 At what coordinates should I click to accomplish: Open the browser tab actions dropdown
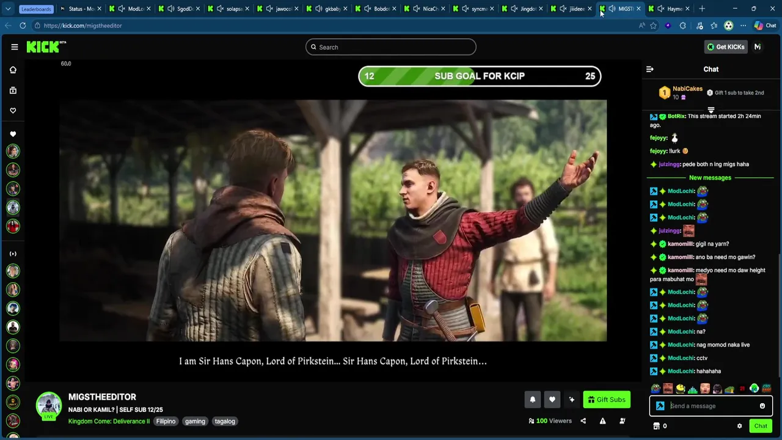pyautogui.click(x=8, y=9)
